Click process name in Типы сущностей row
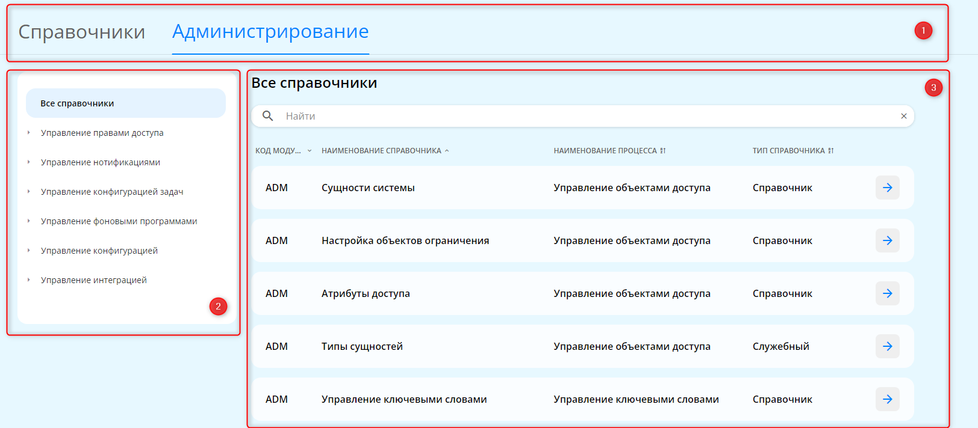The height and width of the screenshot is (428, 978). tap(632, 346)
